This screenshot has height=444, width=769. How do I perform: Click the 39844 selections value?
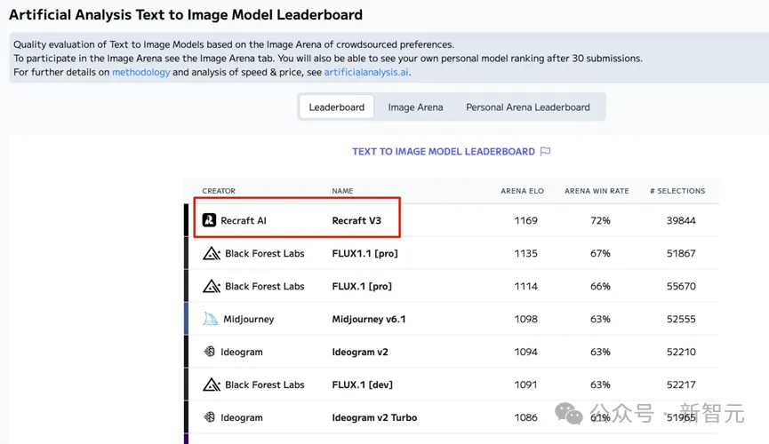point(681,220)
